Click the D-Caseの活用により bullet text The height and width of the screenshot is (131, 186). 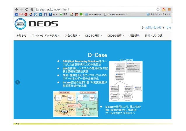click(x=123, y=110)
